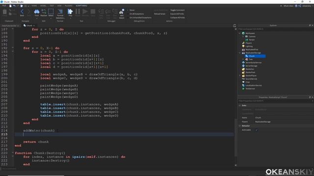This screenshot has height=176, width=314.
Task: Collapse the Behavior section in Properties
Action: [x=240, y=126]
